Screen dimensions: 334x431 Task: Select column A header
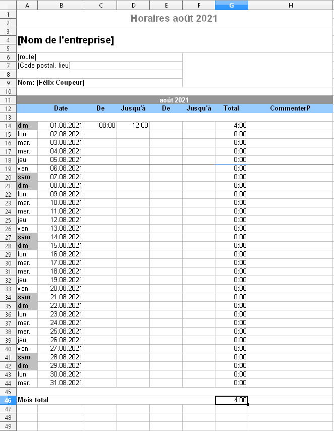(x=27, y=5)
